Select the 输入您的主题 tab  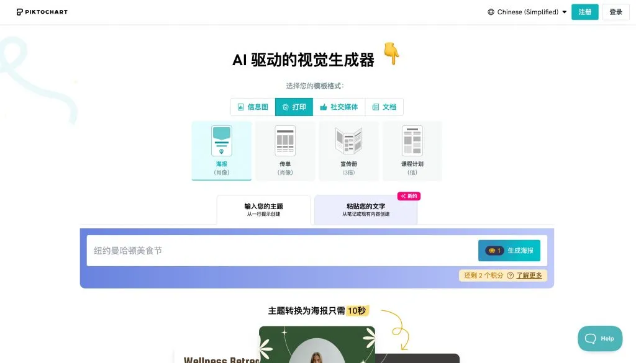click(263, 210)
